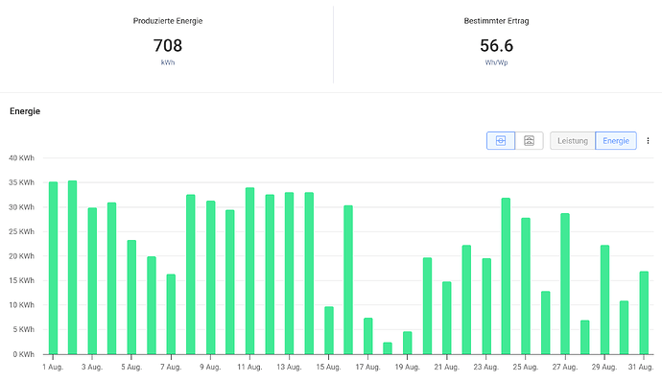The height and width of the screenshot is (382, 662).
Task: Select the Energie chart mode
Action: pyautogui.click(x=616, y=141)
